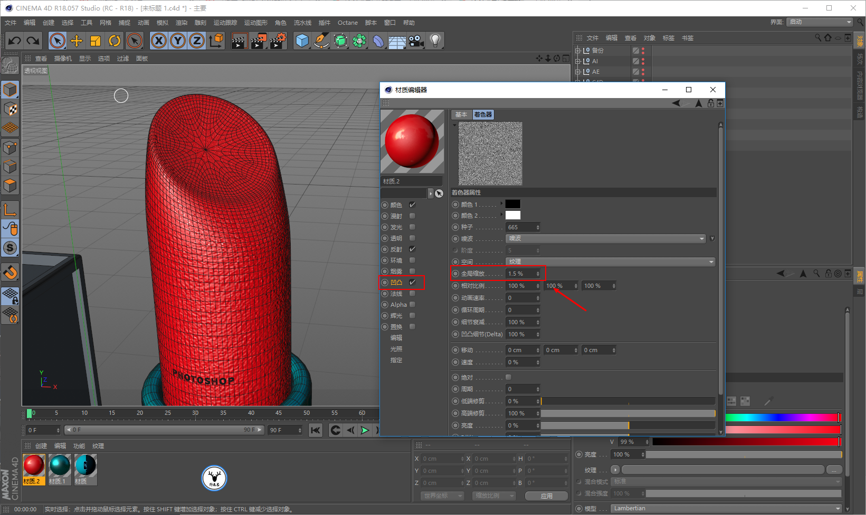Open 光照 section in material channels
This screenshot has width=866, height=515.
click(x=396, y=349)
